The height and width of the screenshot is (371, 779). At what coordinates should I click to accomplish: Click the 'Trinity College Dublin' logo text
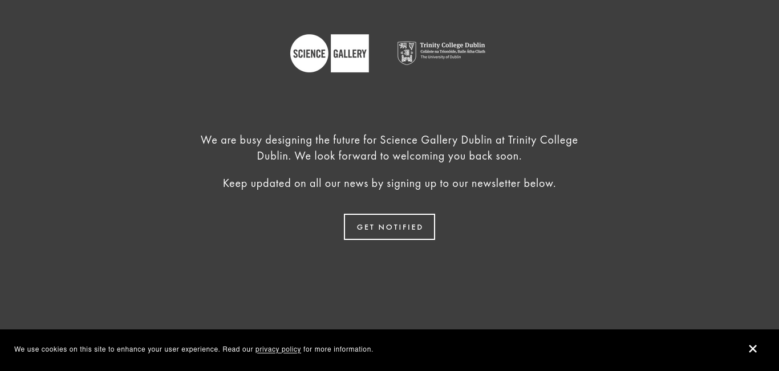[x=453, y=46]
